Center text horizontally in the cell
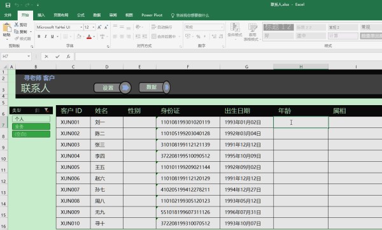The image size is (382, 230). click(x=122, y=36)
